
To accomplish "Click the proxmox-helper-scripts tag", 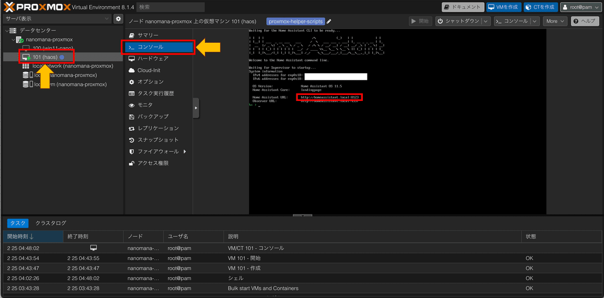I will click(x=295, y=22).
